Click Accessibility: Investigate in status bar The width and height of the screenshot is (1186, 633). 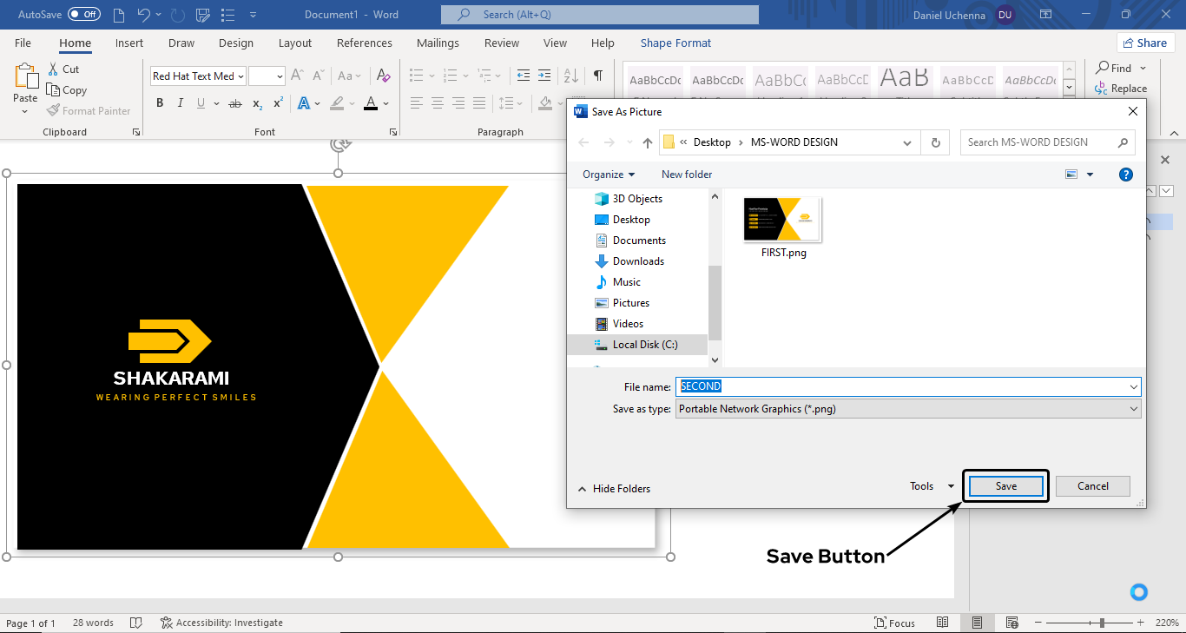pyautogui.click(x=221, y=623)
